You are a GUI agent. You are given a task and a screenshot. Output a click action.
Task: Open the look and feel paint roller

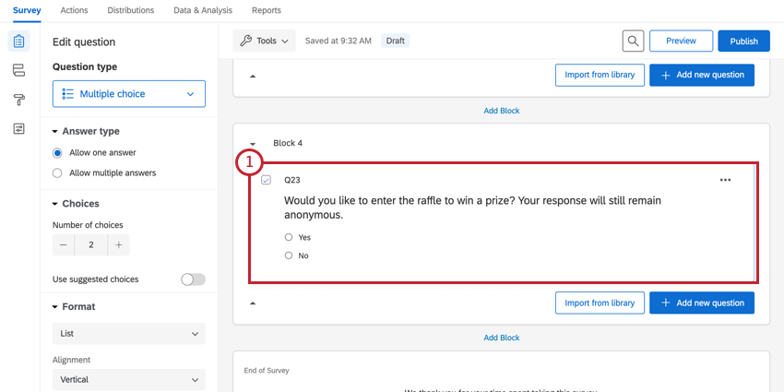coord(18,100)
